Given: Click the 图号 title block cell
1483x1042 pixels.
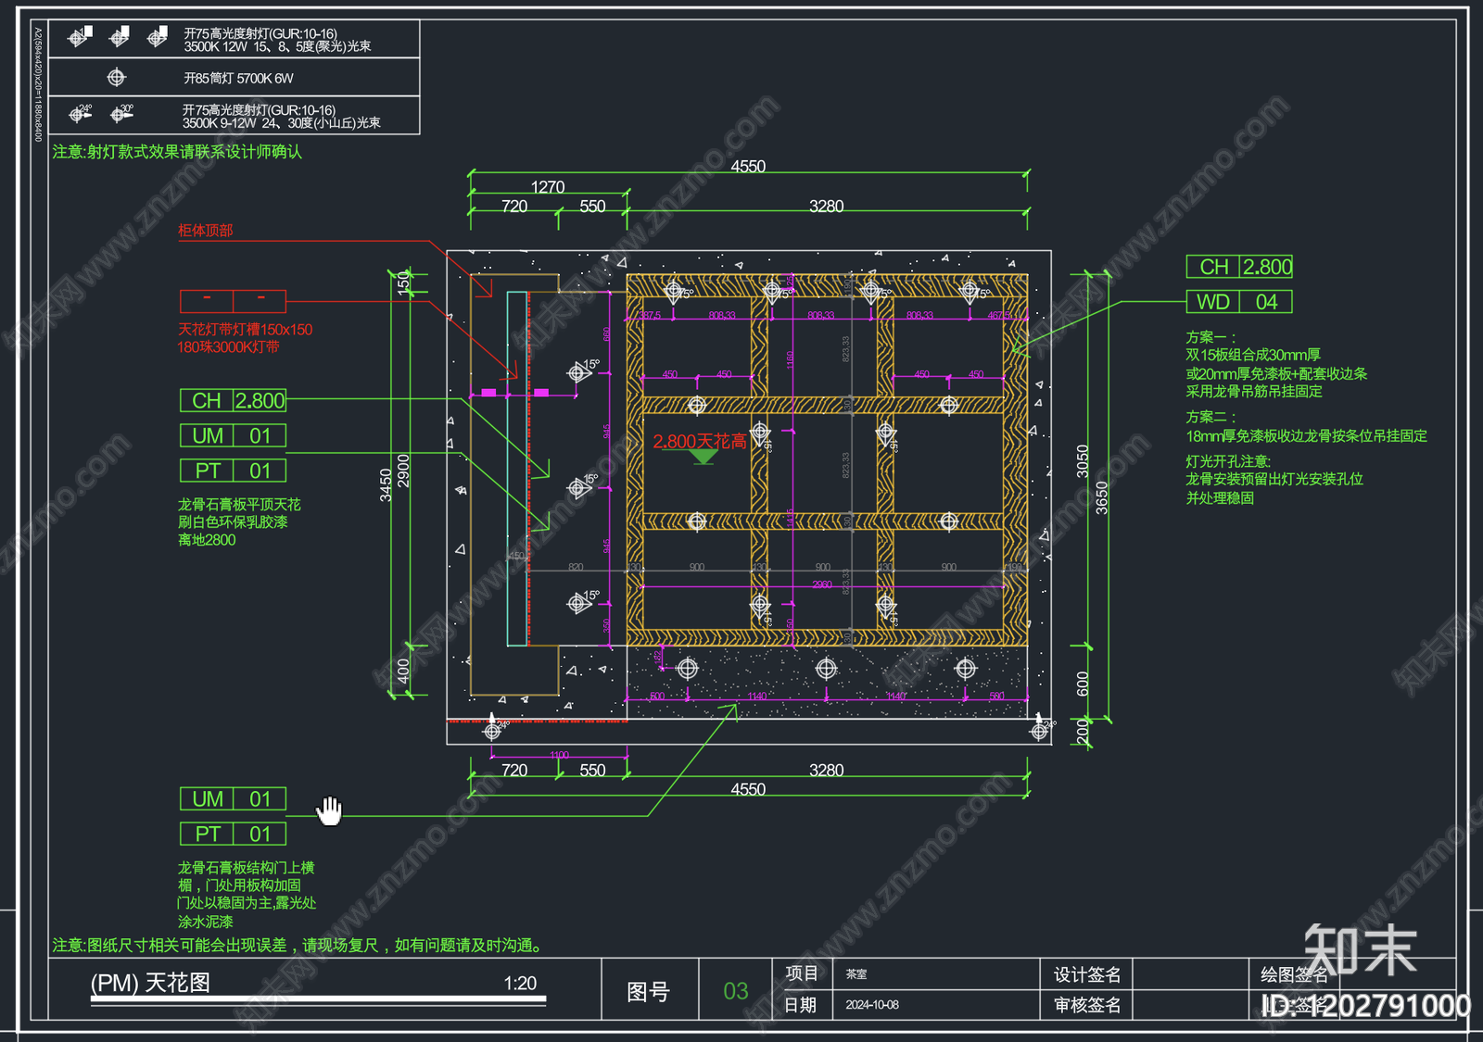Looking at the screenshot, I should click(649, 992).
